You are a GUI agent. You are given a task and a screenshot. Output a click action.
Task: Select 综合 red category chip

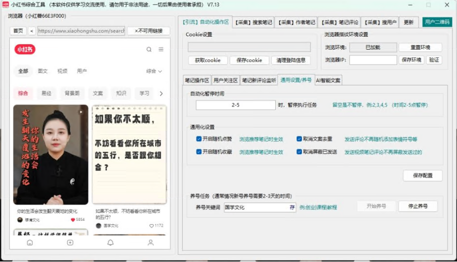click(x=23, y=93)
